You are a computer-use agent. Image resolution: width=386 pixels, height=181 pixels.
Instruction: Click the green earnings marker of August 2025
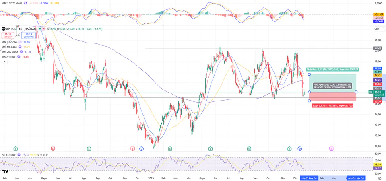pyautogui.click(x=249, y=148)
